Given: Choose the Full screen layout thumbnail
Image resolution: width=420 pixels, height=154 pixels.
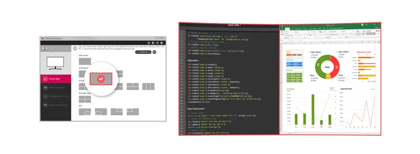Looking at the screenshot, I should 85,61.
